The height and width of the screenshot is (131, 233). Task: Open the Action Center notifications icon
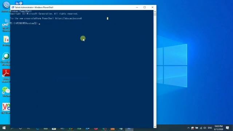[227, 128]
